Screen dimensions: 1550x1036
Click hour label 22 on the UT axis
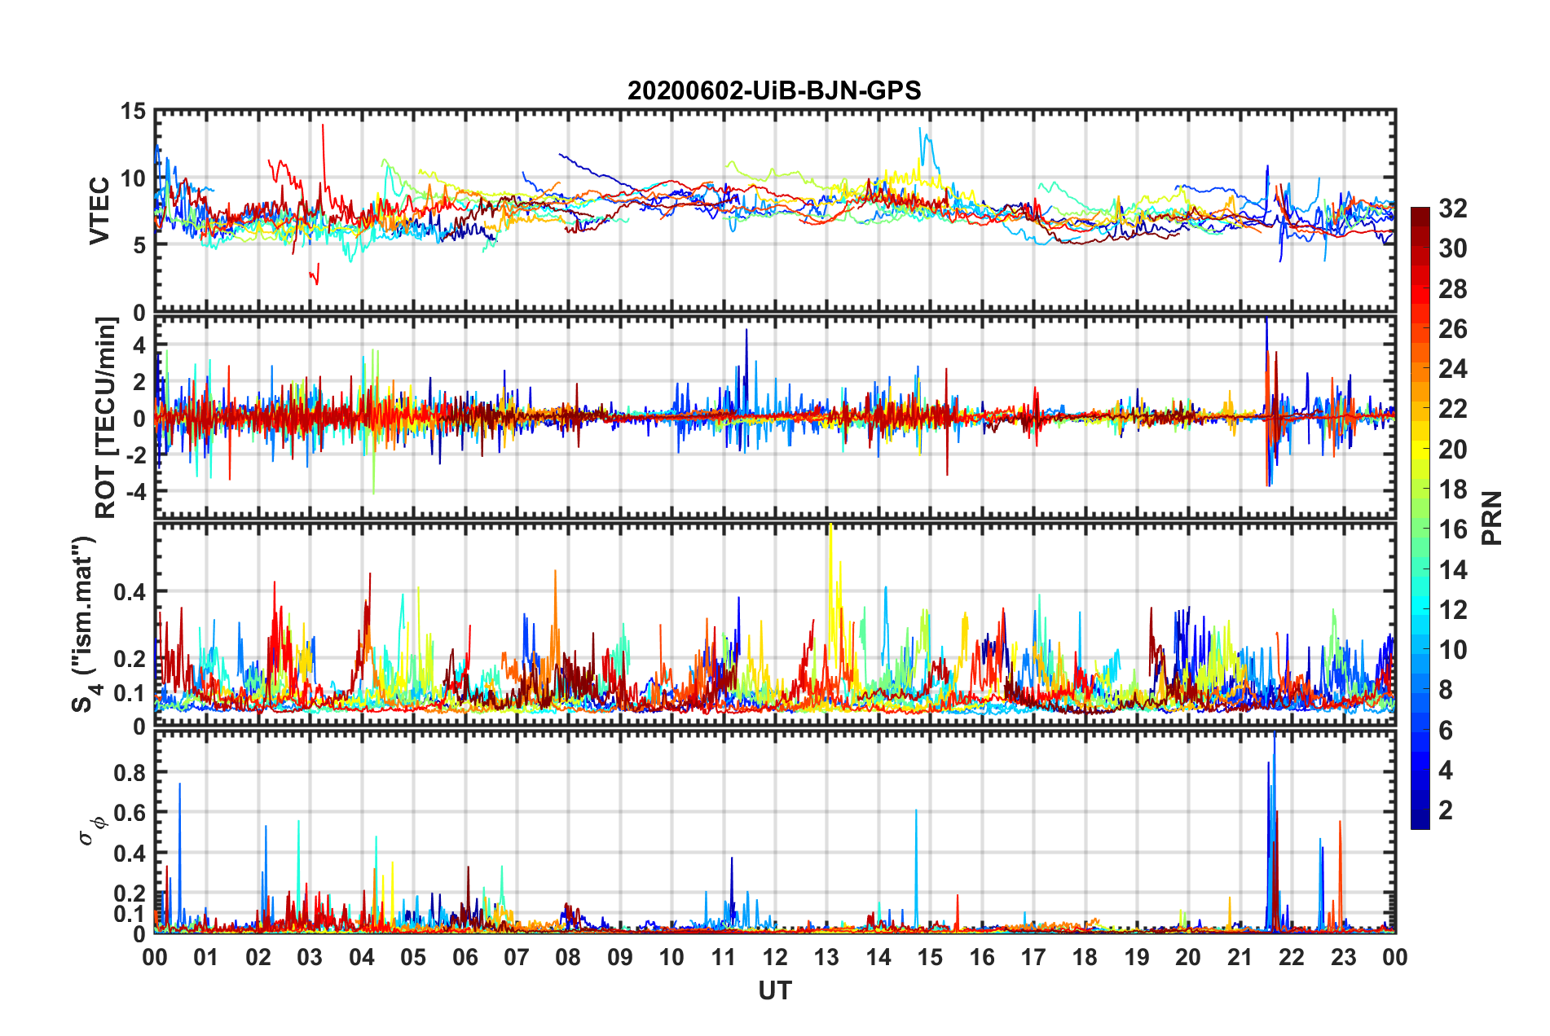tap(1292, 958)
